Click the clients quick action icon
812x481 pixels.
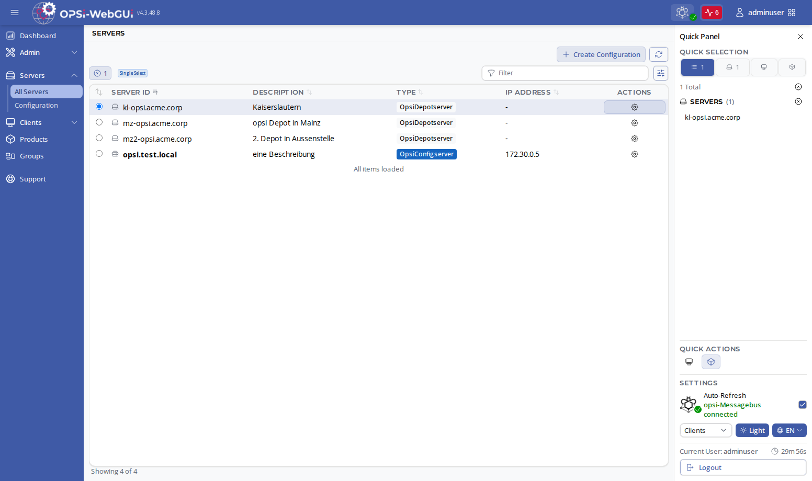(689, 362)
